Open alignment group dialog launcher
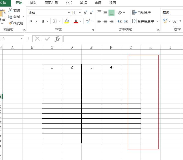This screenshot has width=183, height=160. coord(158,30)
